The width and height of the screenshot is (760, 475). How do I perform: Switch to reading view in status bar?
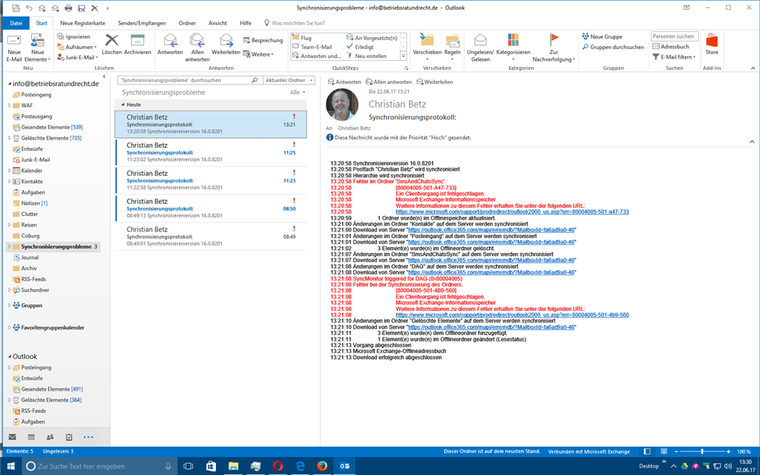click(x=664, y=451)
